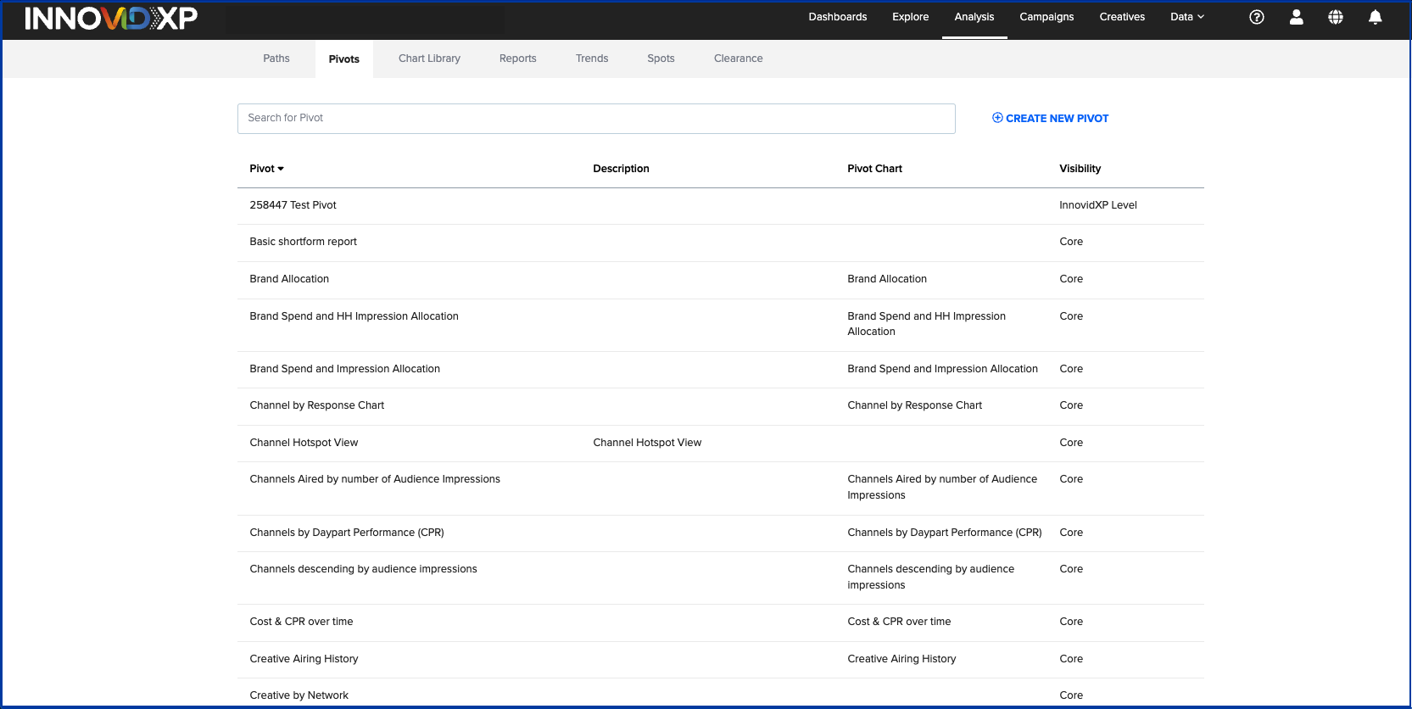1412x709 pixels.
Task: Click Cost & CPR over time chart cell
Action: click(899, 622)
